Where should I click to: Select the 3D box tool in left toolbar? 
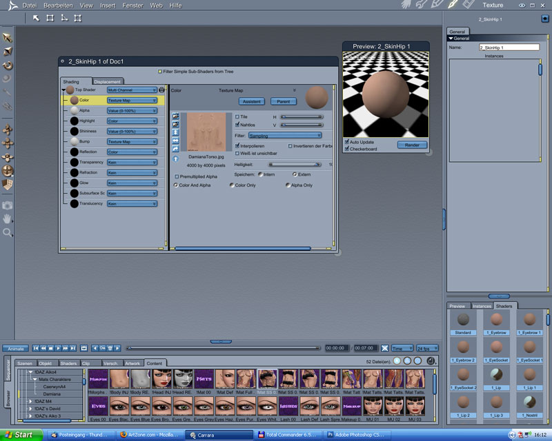click(8, 184)
